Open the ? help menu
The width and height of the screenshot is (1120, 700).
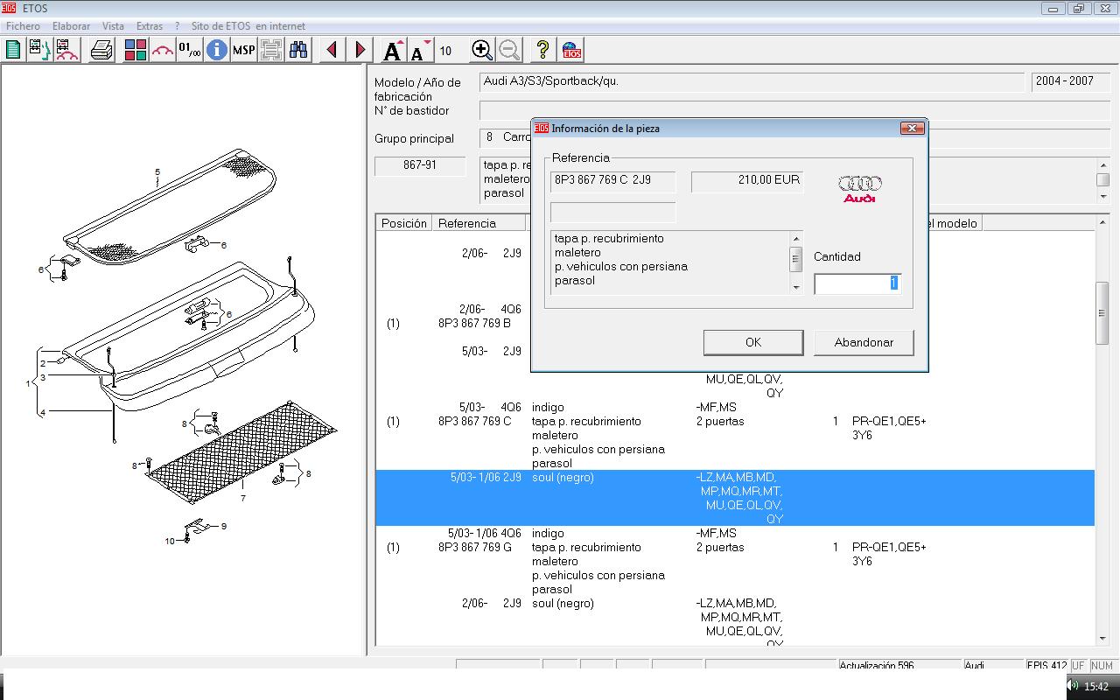pos(178,26)
